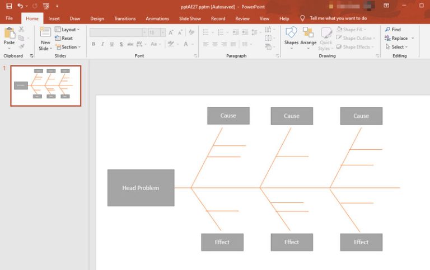Click the Font Color A icon
This screenshot has height=270, width=430.
186,44
